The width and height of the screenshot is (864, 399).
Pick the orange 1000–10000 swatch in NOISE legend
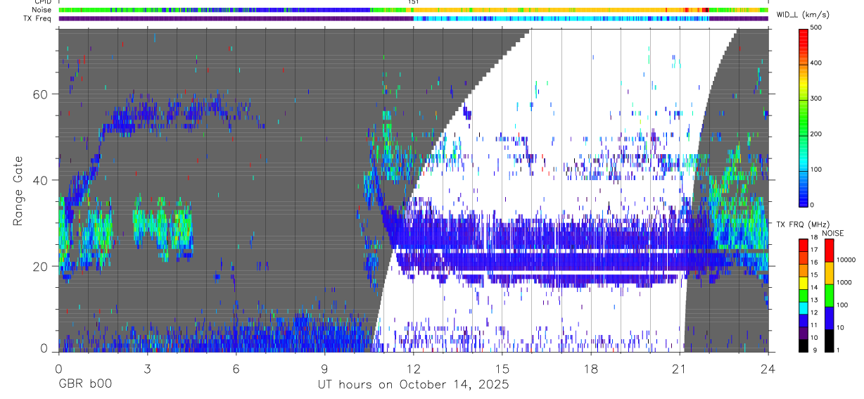tap(829, 273)
